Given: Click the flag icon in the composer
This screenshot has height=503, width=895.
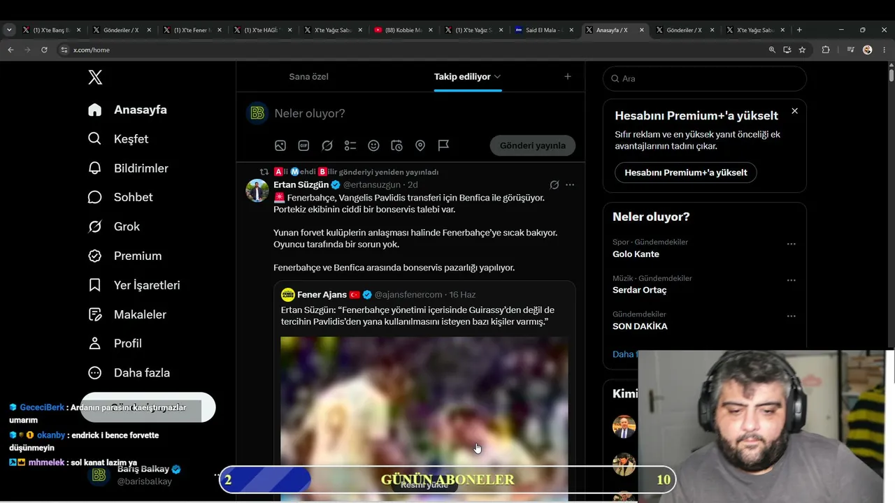Looking at the screenshot, I should point(443,145).
